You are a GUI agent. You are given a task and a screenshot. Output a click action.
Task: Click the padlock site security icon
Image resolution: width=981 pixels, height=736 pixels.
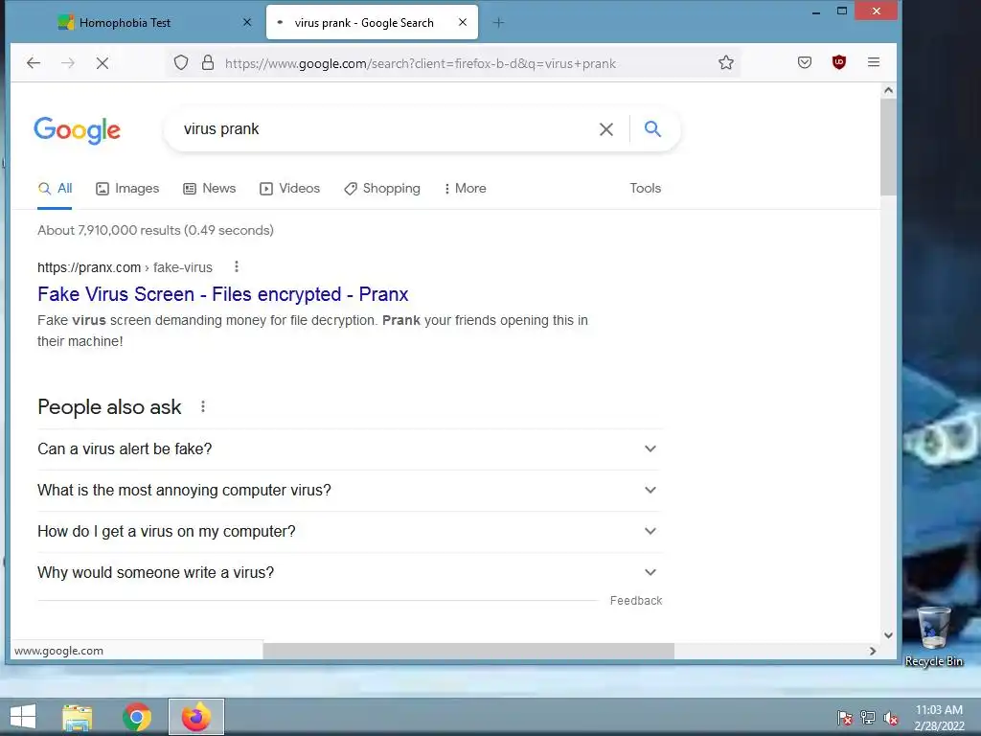(208, 62)
